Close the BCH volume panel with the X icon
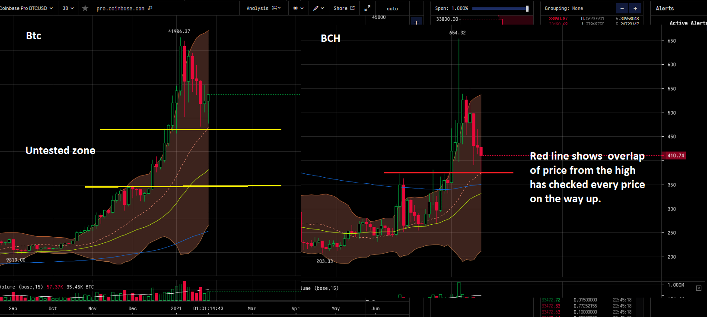Screen dimensions: 707x317 click(x=699, y=288)
